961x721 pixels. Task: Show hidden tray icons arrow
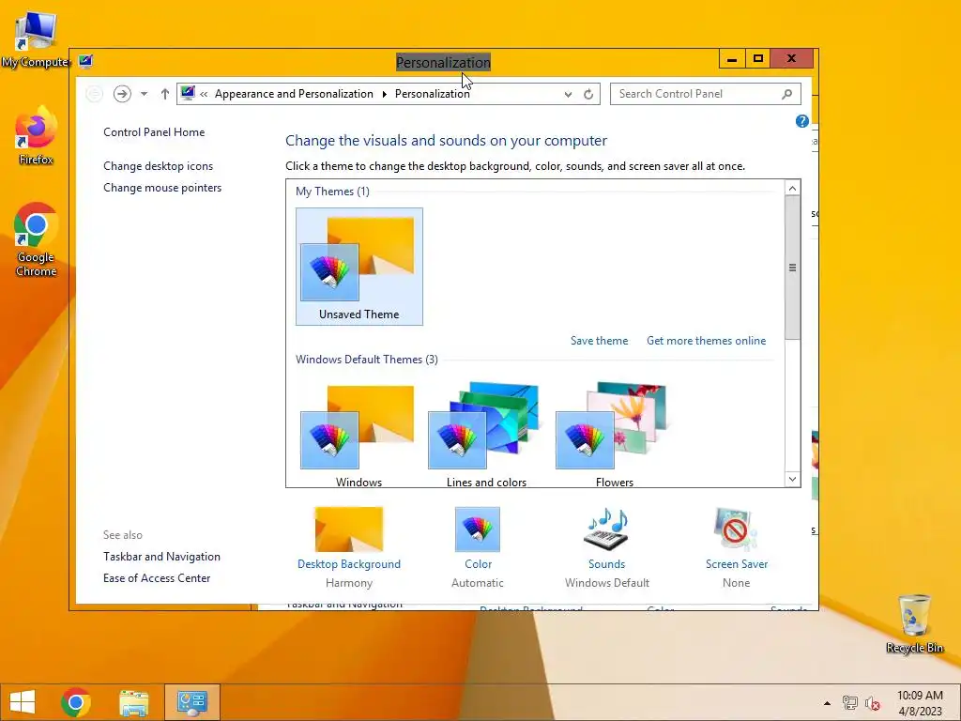point(827,703)
